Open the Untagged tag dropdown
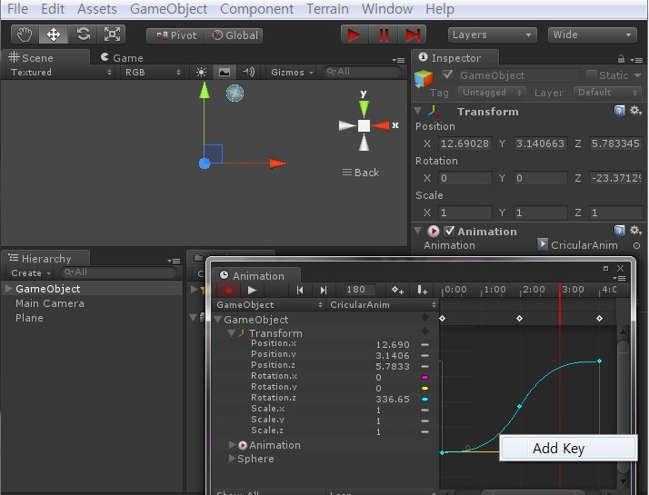Viewport: 649px width, 495px height. [492, 93]
